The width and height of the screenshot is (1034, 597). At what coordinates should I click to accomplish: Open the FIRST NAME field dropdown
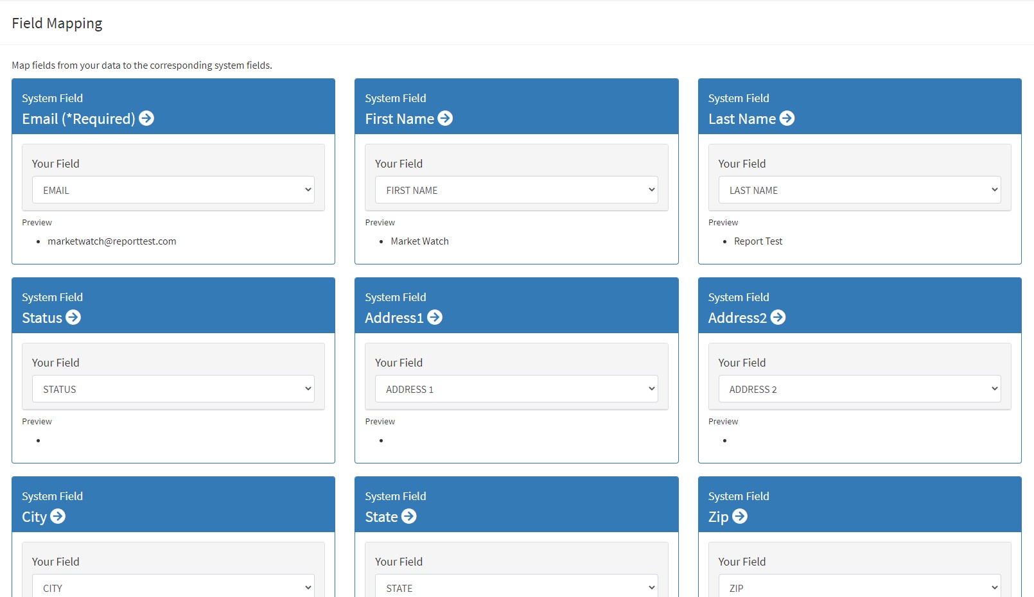516,190
